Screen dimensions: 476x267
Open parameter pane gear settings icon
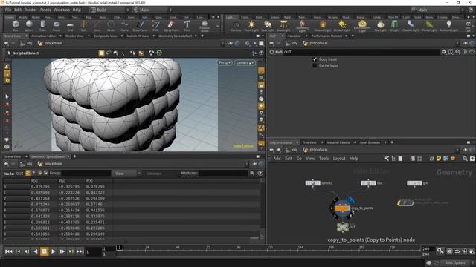pos(443,52)
